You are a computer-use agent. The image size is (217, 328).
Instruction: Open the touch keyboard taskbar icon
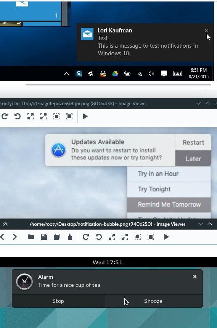click(x=177, y=74)
